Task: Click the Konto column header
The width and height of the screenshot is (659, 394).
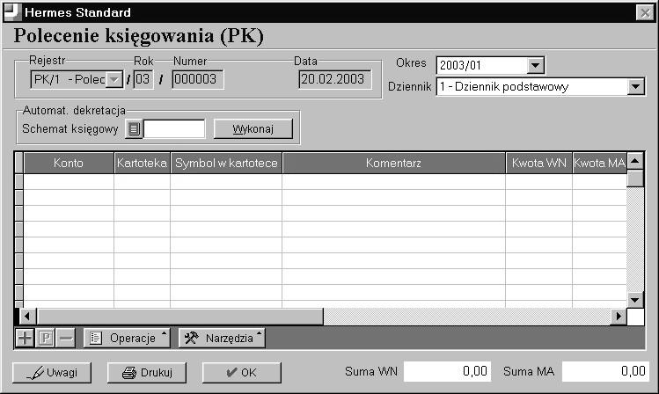Action: (69, 163)
